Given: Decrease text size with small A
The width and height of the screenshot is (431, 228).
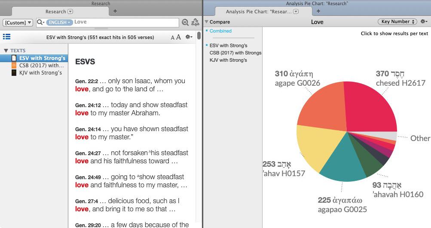Looking at the screenshot, I should pos(173,38).
